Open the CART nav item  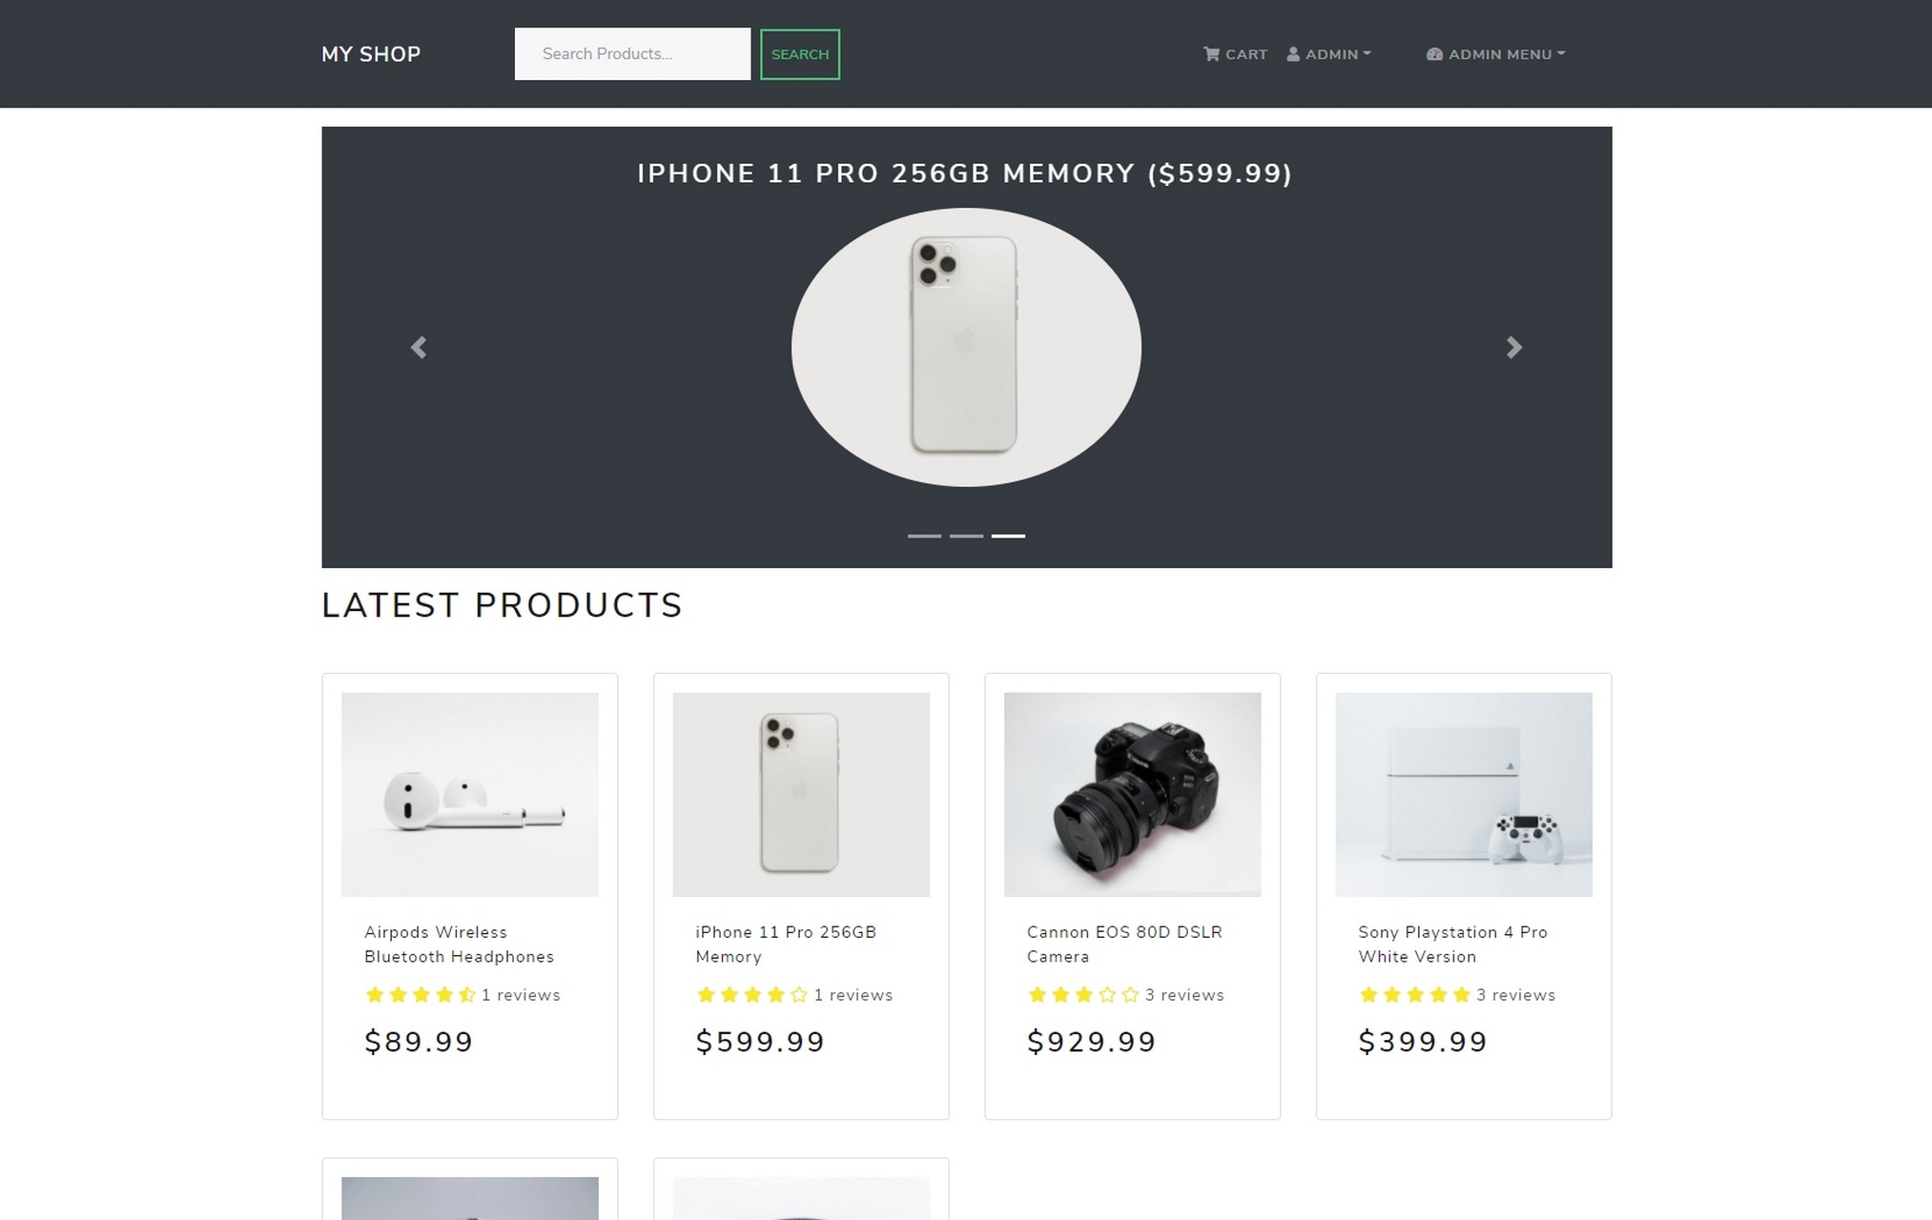[1235, 54]
